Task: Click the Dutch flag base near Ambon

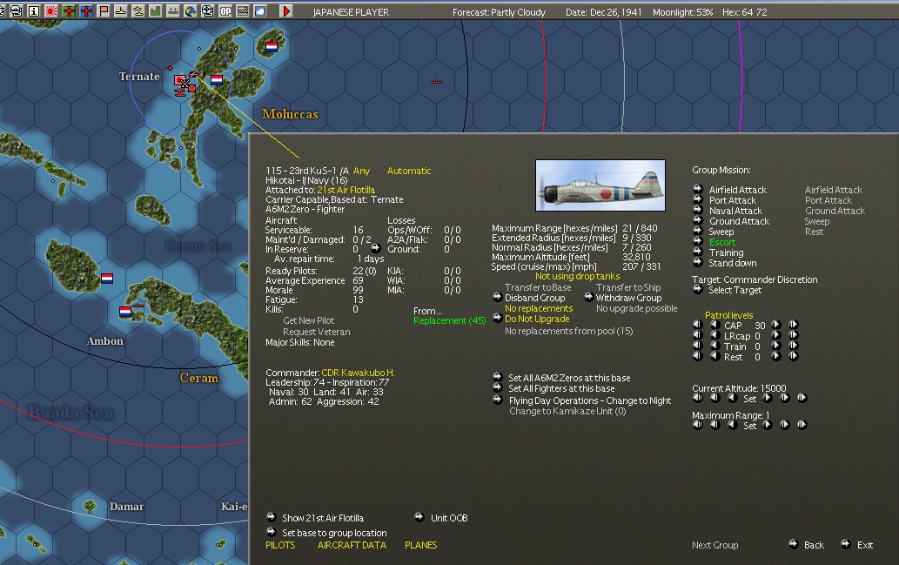Action: (125, 312)
